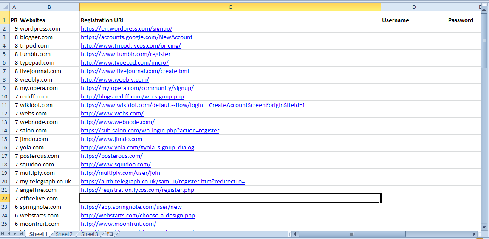Click the horizontal scrollbar left arrow
The width and height of the screenshot is (489, 239).
(x=296, y=234)
